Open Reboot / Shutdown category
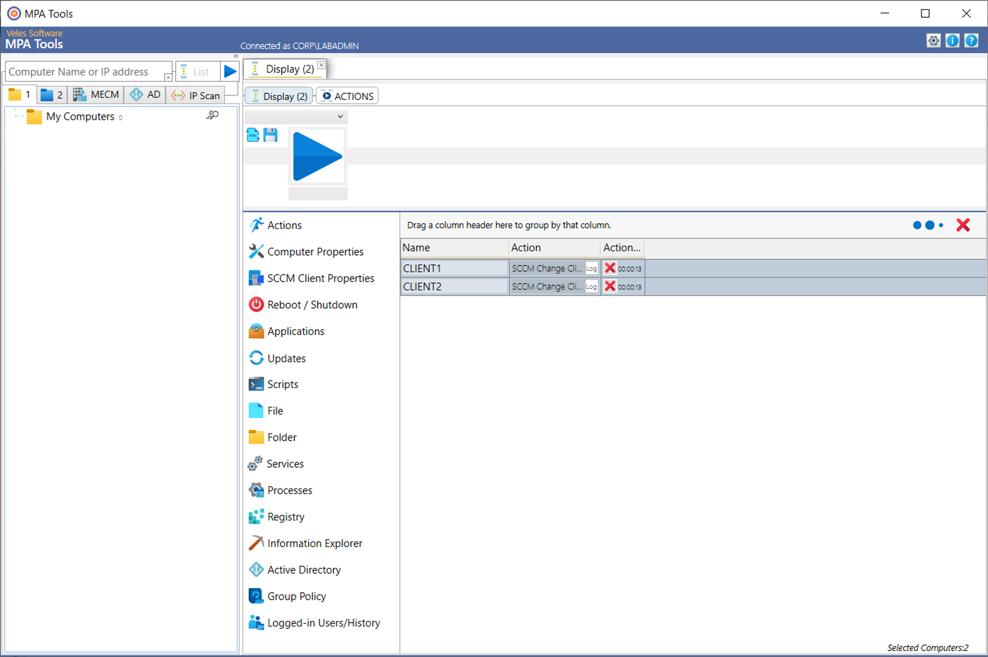The height and width of the screenshot is (657, 988). (303, 305)
